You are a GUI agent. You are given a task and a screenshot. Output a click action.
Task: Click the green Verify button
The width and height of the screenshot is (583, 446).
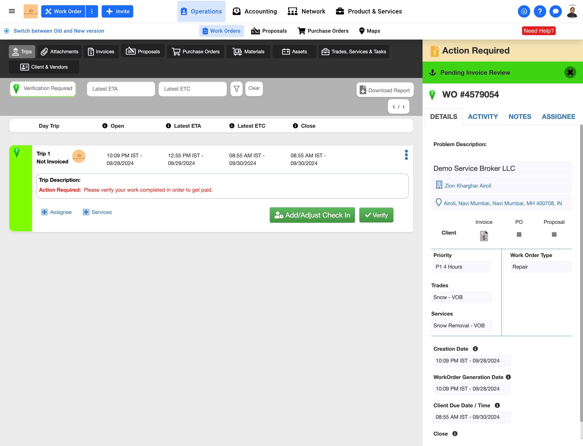(376, 215)
